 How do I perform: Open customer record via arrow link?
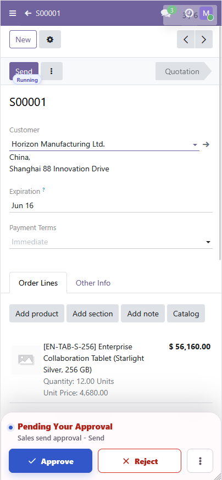click(x=206, y=144)
